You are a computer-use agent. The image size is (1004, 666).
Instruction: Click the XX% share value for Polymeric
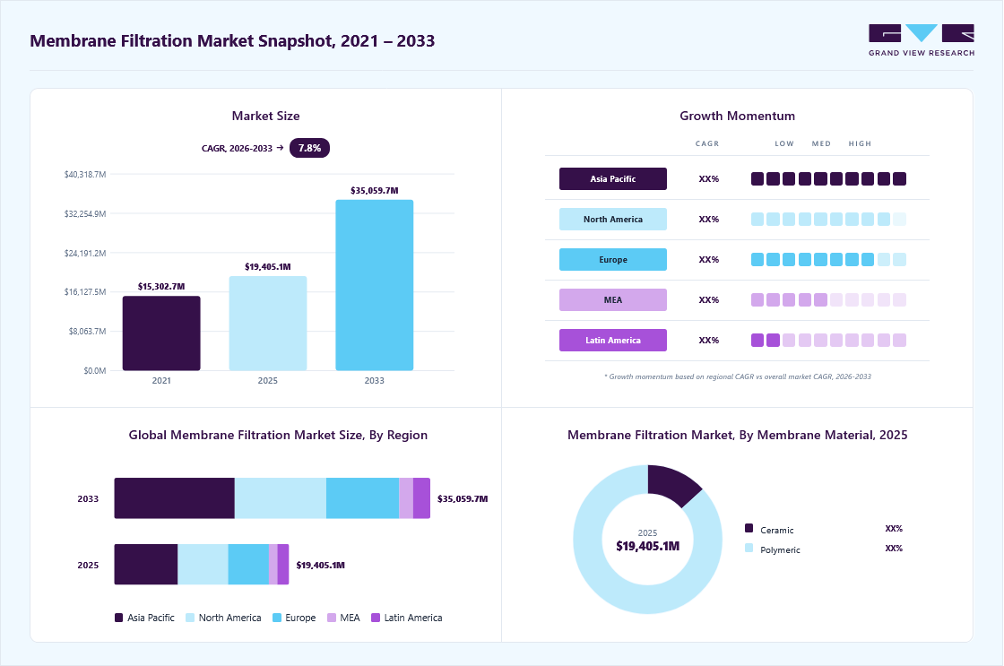894,549
